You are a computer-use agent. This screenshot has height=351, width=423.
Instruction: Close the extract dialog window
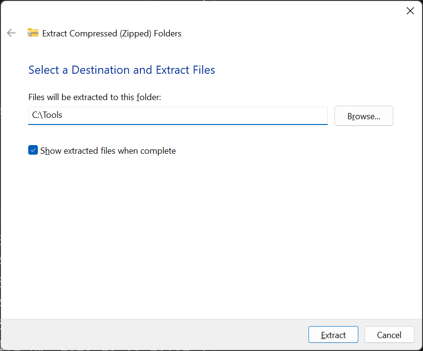point(410,11)
